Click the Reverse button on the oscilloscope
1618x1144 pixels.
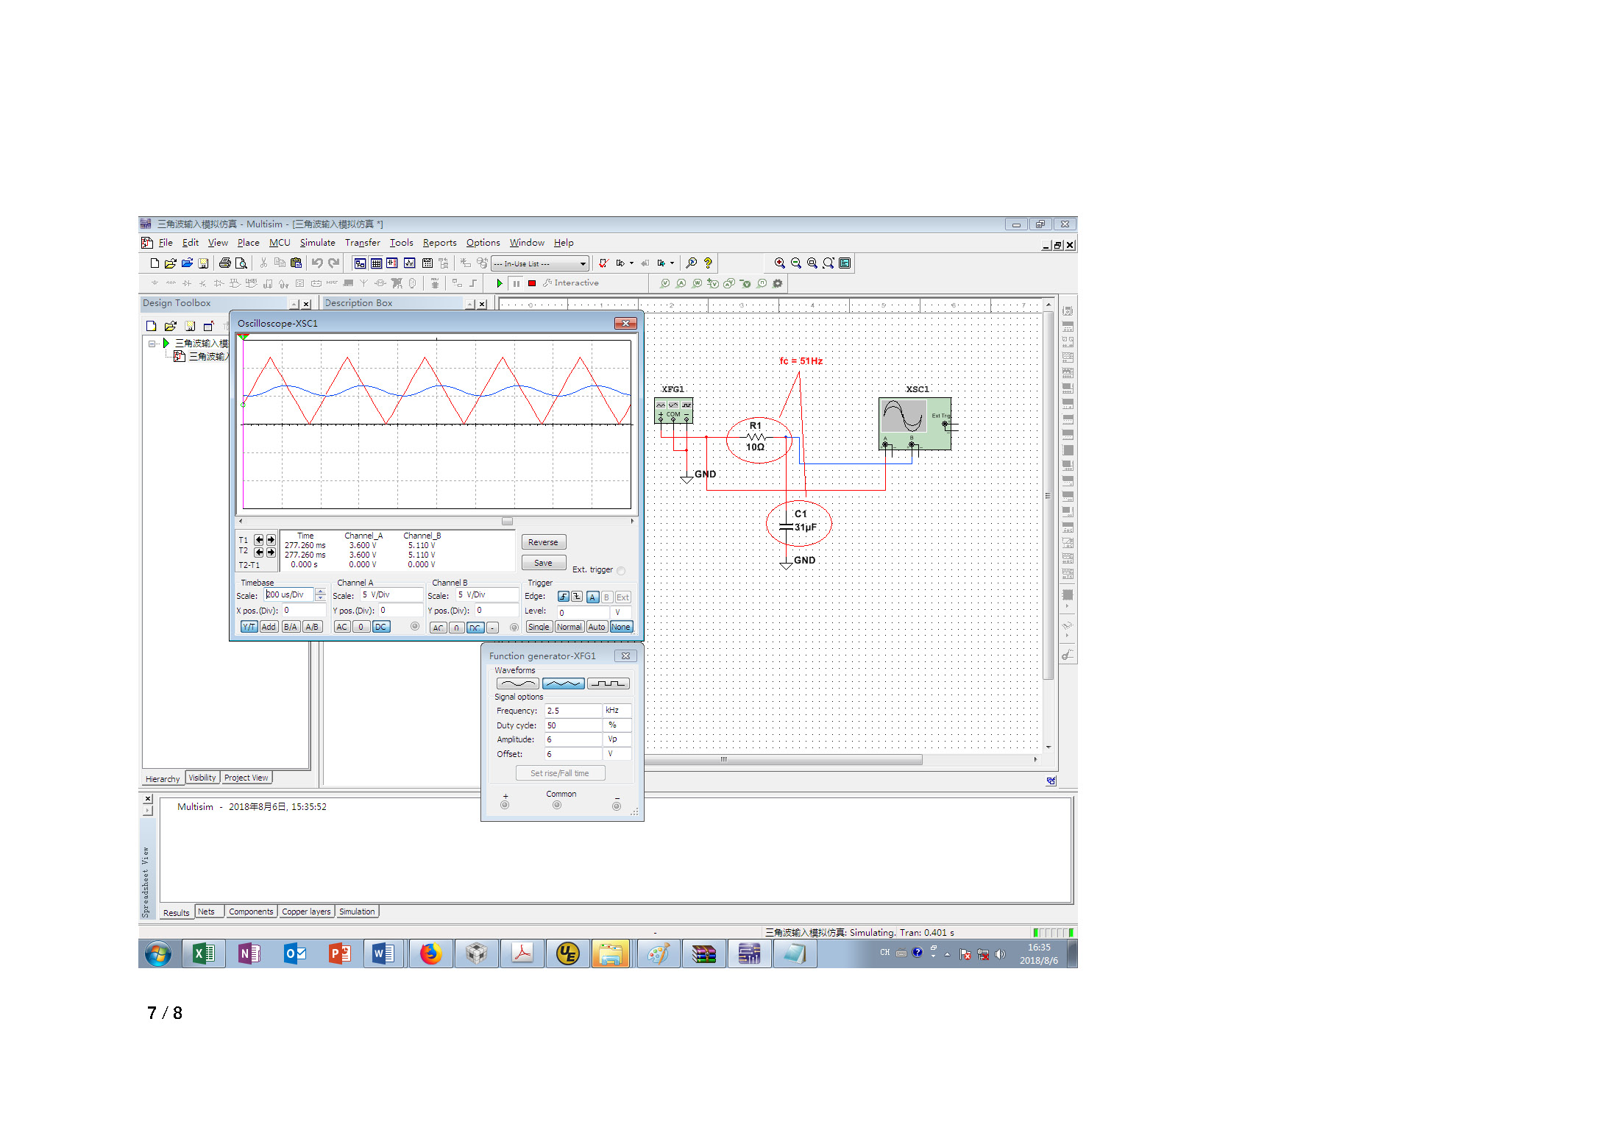(x=543, y=542)
